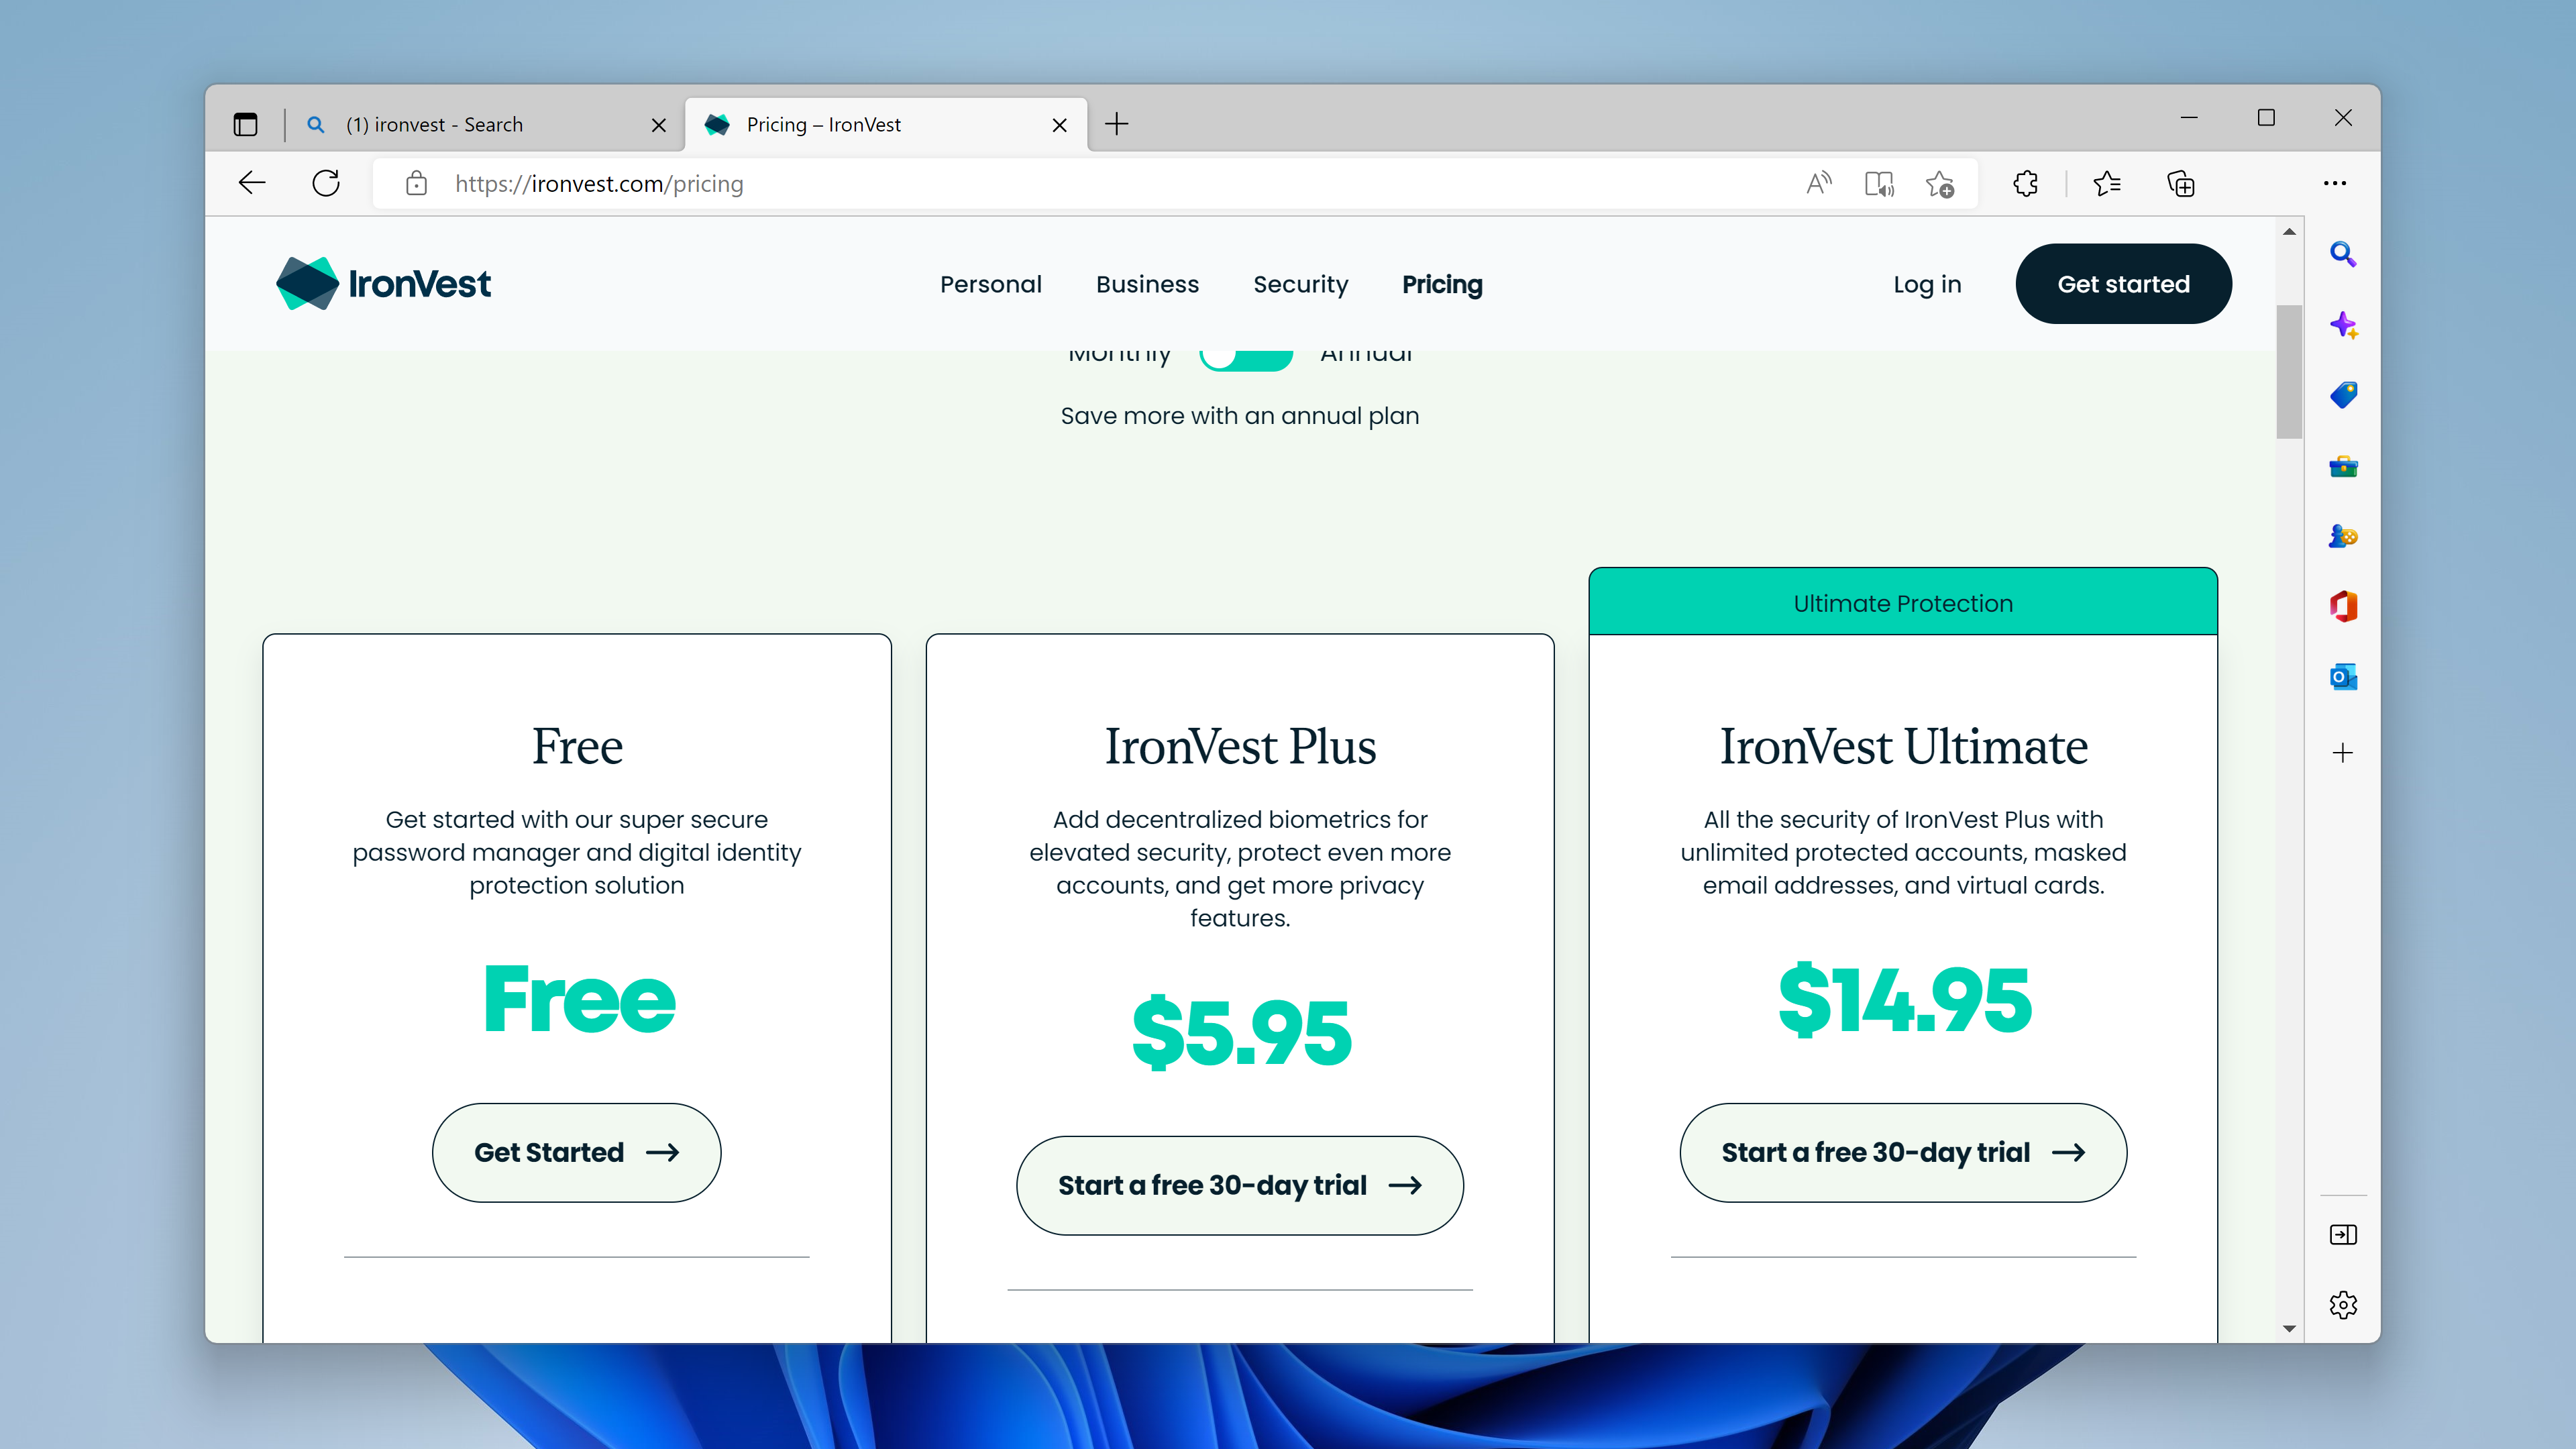Open sidebar settings gear icon

[2343, 1305]
